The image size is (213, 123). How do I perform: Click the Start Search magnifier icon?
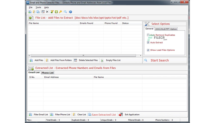pos(146,60)
